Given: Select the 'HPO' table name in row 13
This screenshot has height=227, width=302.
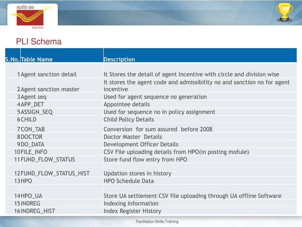Looking at the screenshot, I should (x=26, y=181).
